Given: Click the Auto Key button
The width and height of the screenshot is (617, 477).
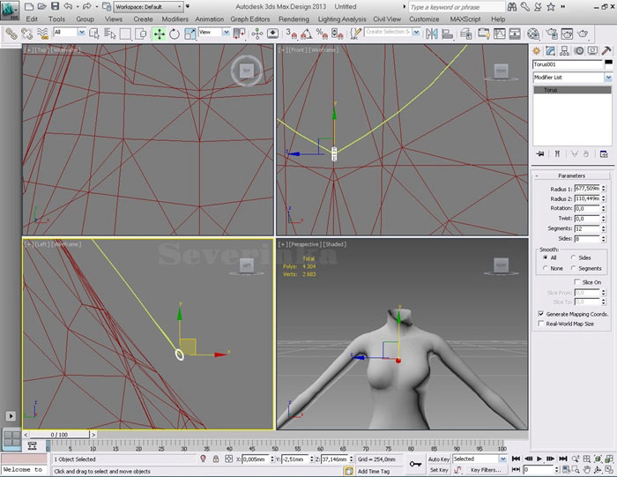Looking at the screenshot, I should 438,459.
